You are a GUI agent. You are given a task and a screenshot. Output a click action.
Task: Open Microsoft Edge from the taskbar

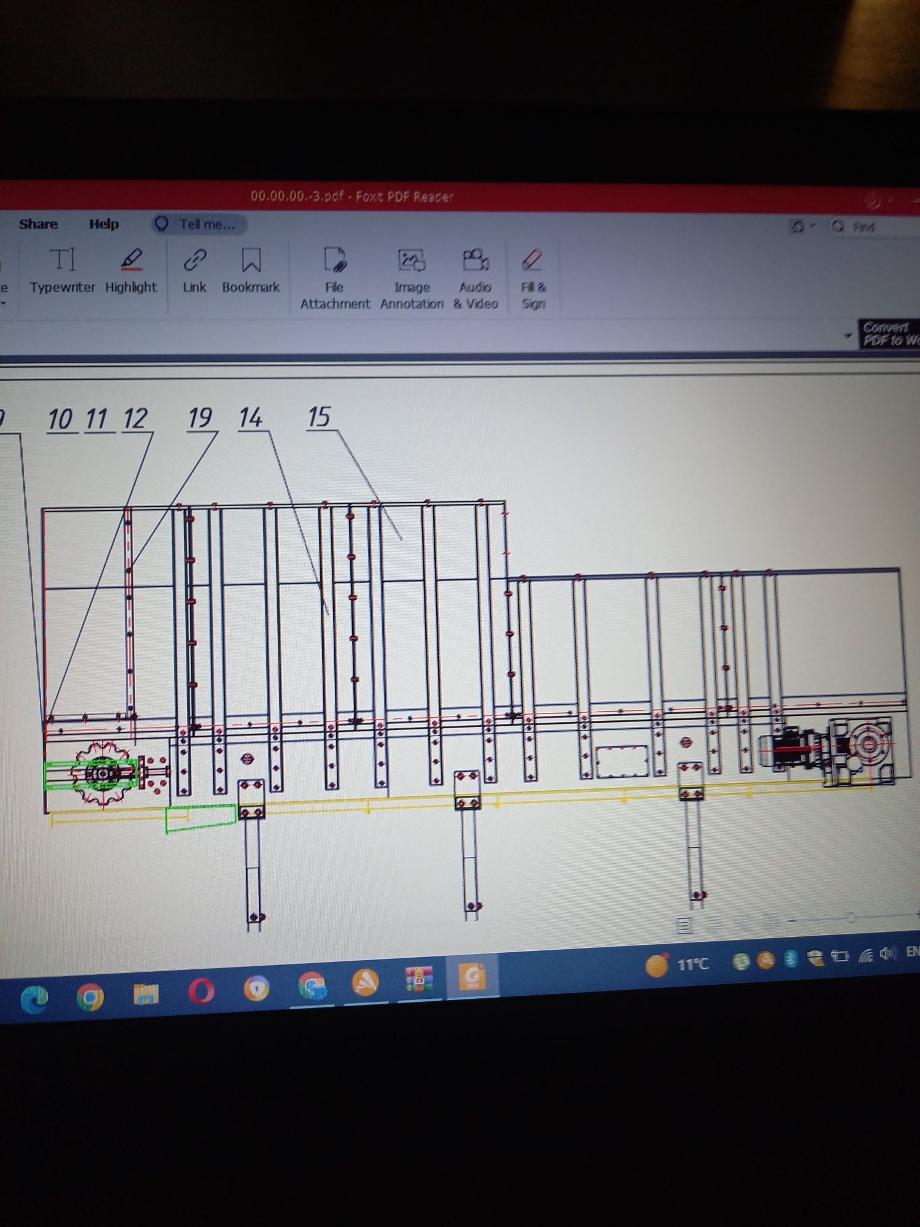[x=34, y=1001]
